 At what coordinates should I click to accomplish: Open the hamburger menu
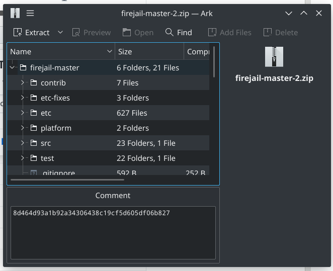(30, 13)
